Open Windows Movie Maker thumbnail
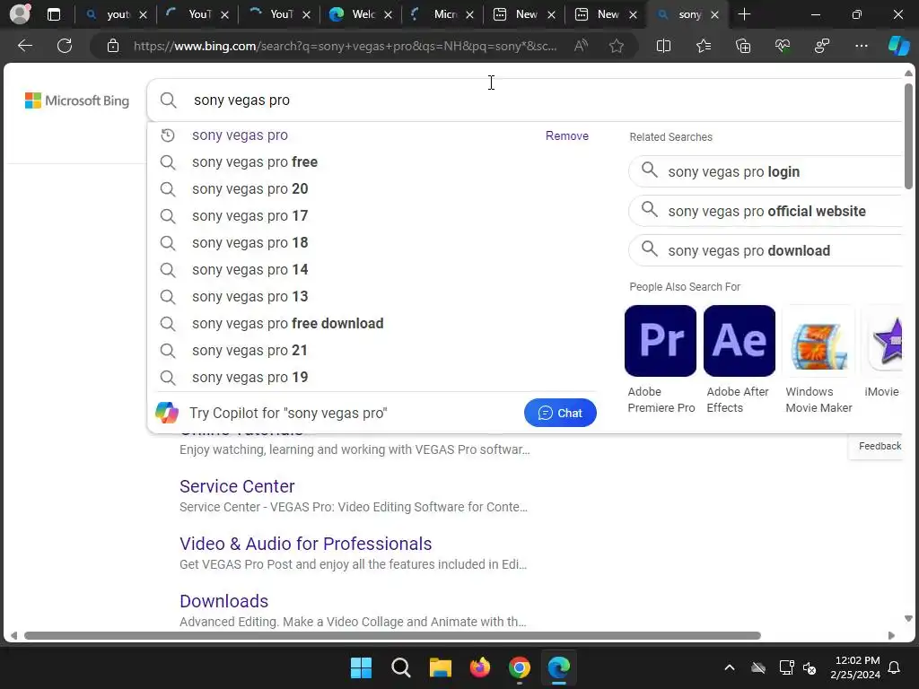919x689 pixels. 818,341
